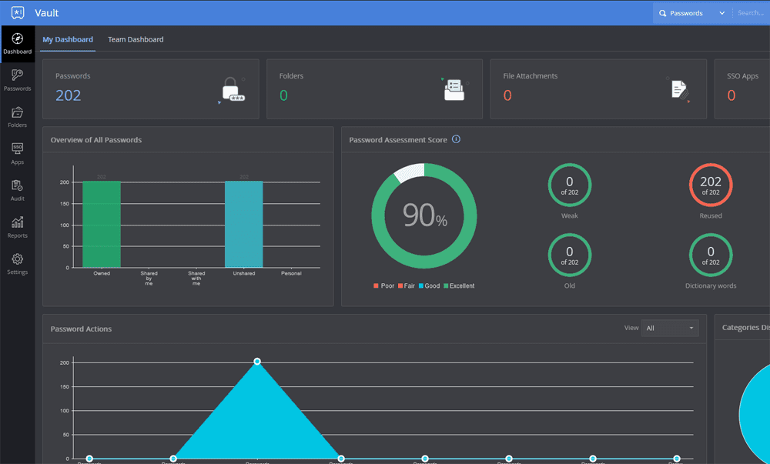
Task: Open the View filter dropdown in Password Actions
Action: pos(669,328)
